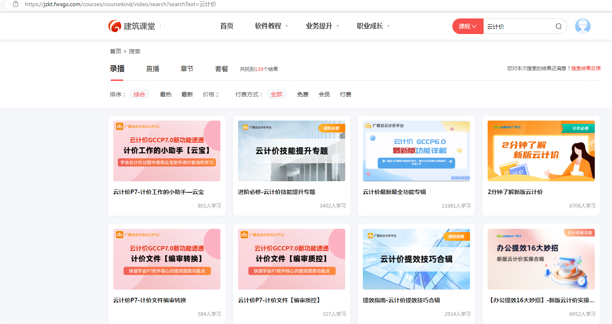Click the 云计价新功能 badge on thumbnail
This screenshot has height=324, width=612.
[580, 233]
